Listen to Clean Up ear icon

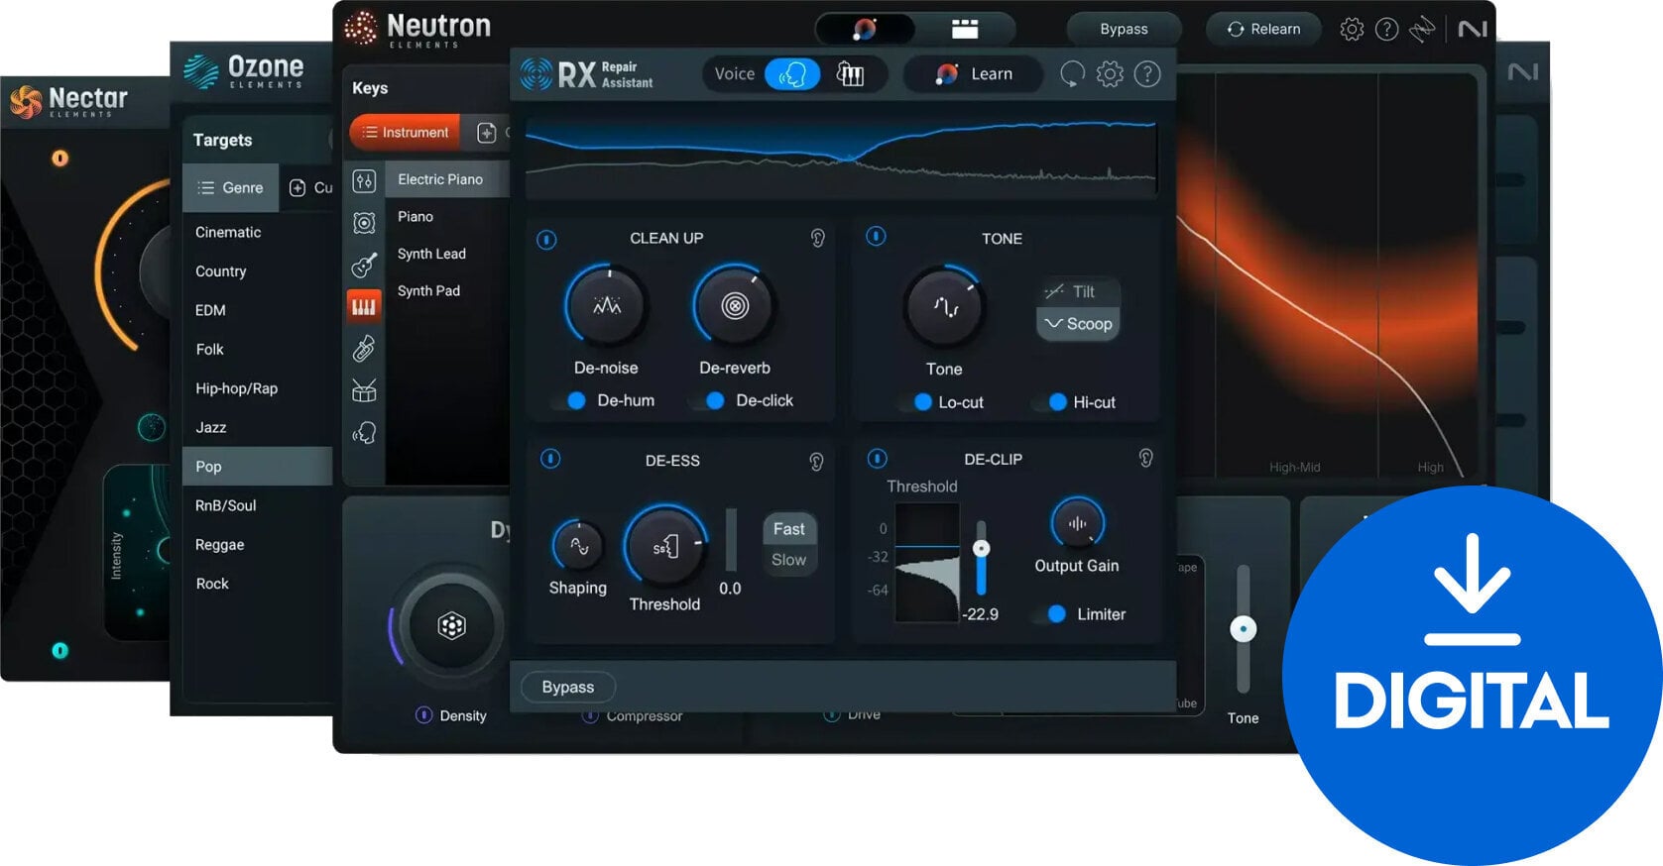817,238
